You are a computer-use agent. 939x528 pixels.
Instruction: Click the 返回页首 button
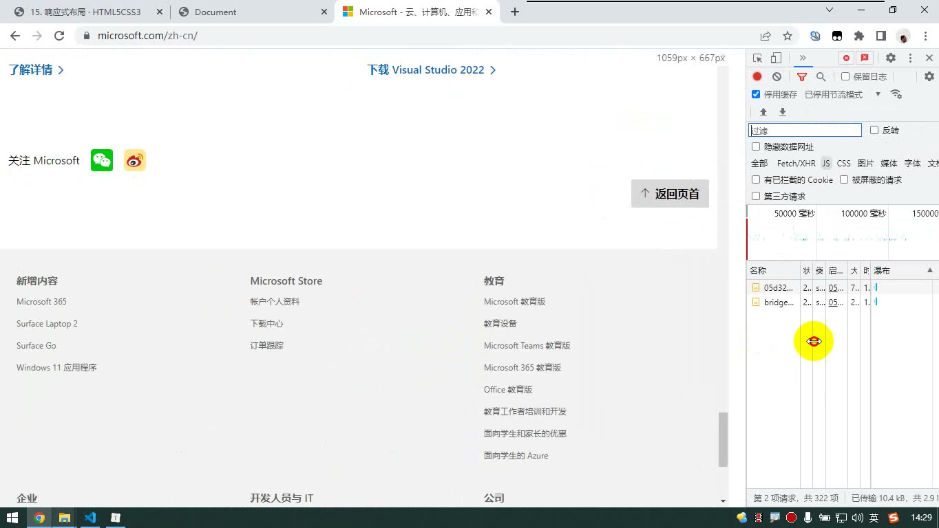[x=670, y=194]
